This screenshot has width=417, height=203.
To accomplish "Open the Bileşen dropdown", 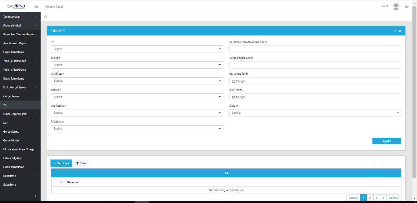I will click(x=137, y=65).
